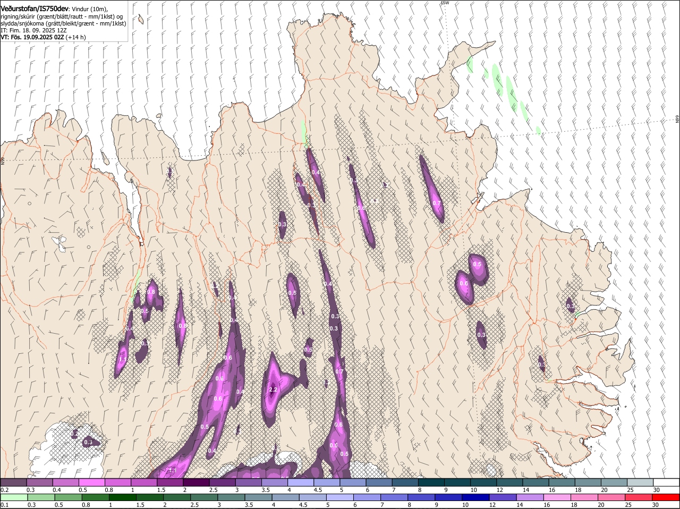The width and height of the screenshot is (680, 509).
Task: Click the darkest purple swatch labelled 2 in the upper legend row
Action: coord(195,482)
